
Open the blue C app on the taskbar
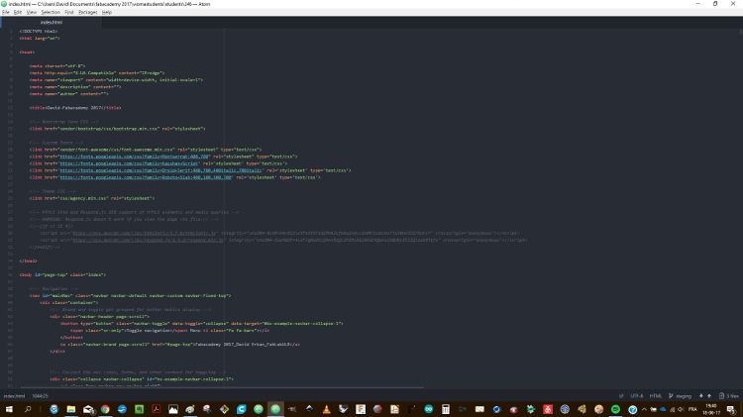241,409
